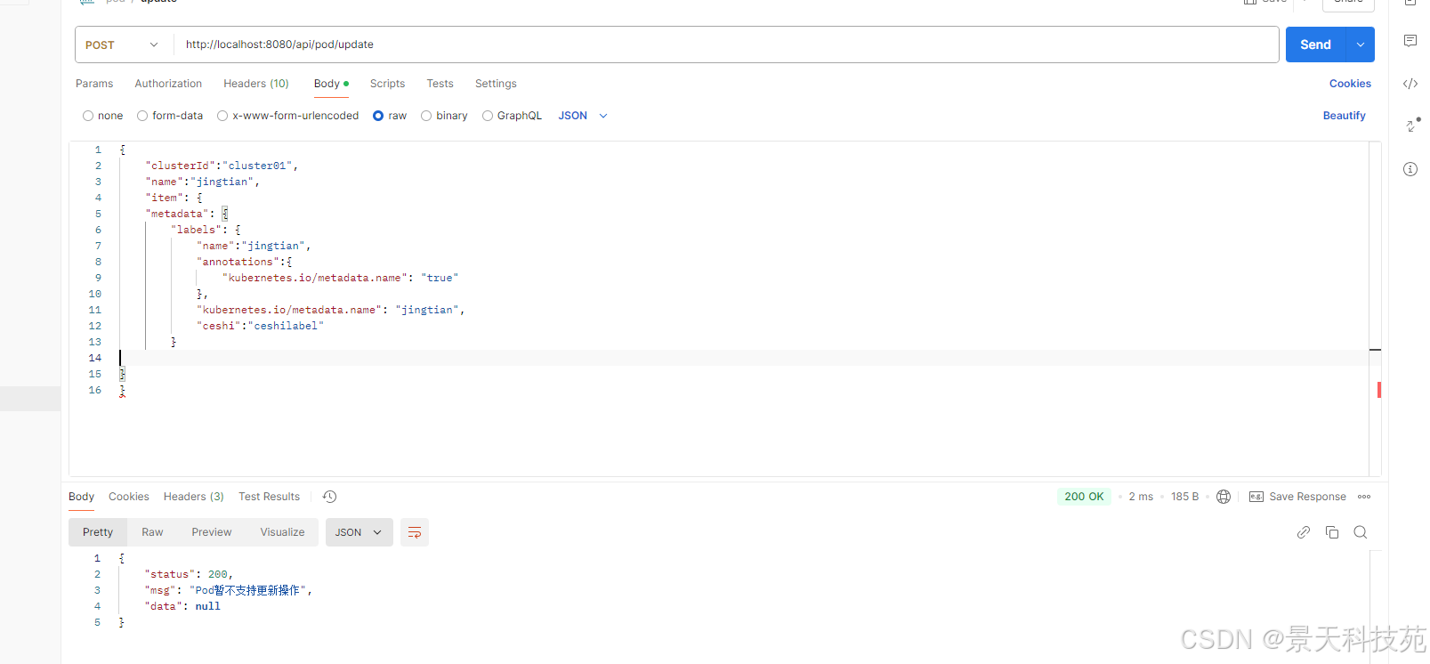The width and height of the screenshot is (1430, 664).
Task: Search within the response body
Action: coord(1361,532)
